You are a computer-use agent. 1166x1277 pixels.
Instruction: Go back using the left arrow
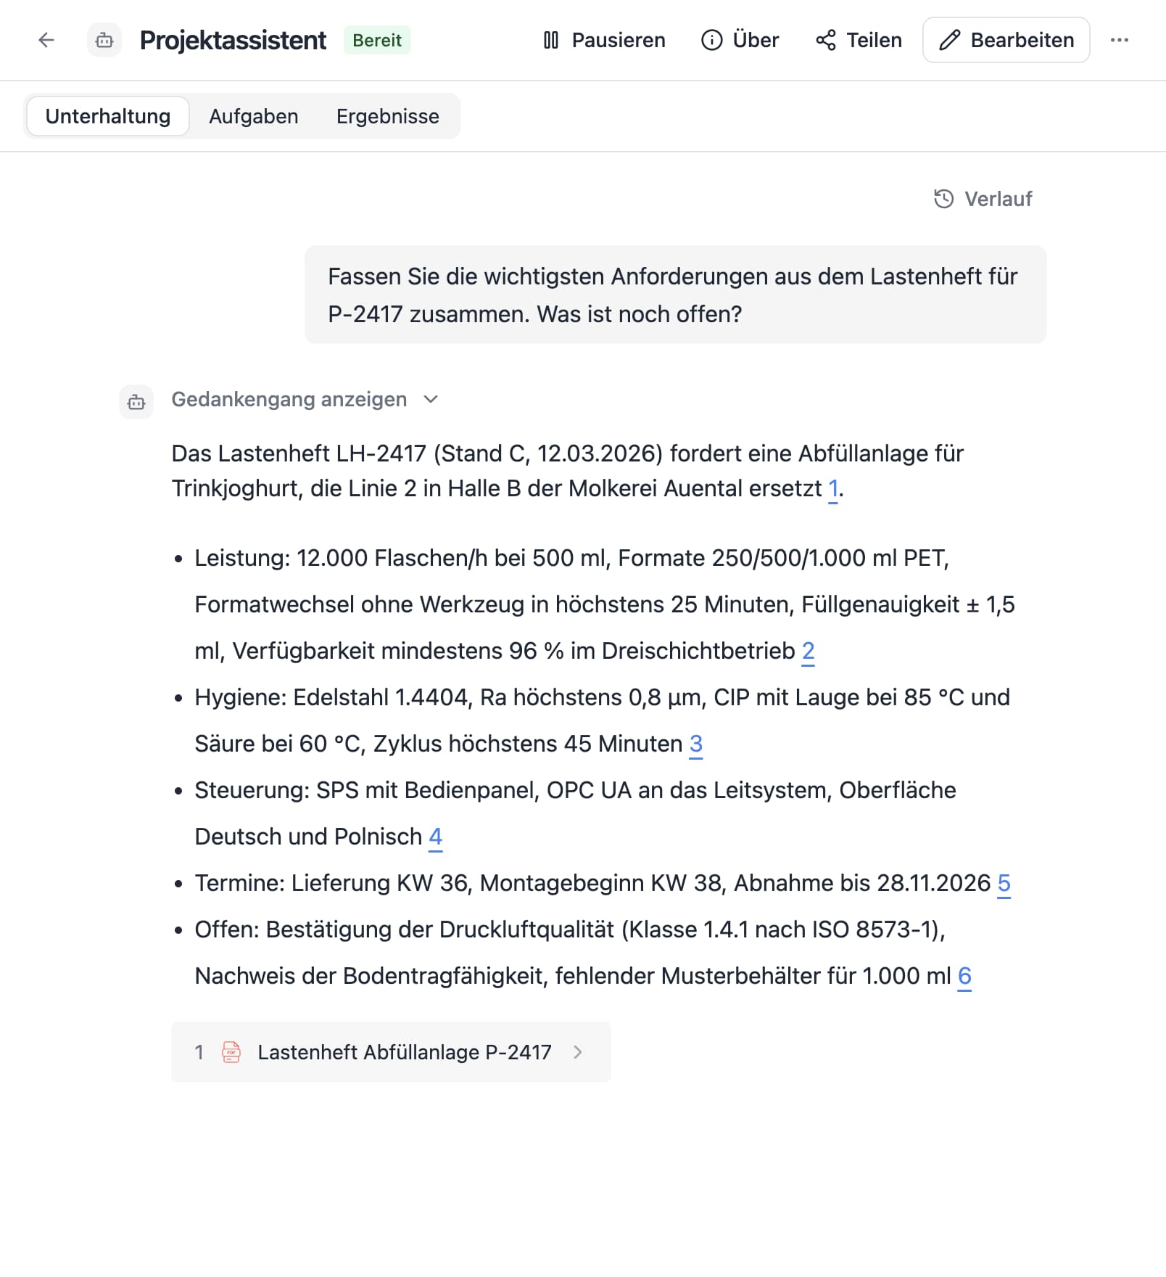[46, 40]
